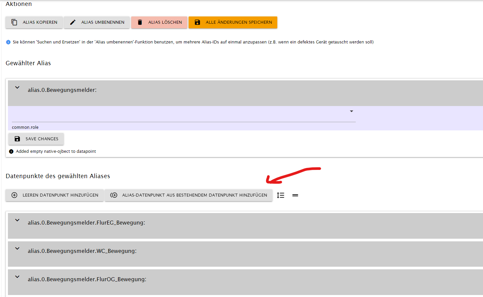Click the common.role label
The width and height of the screenshot is (483, 297).
[x=25, y=127]
